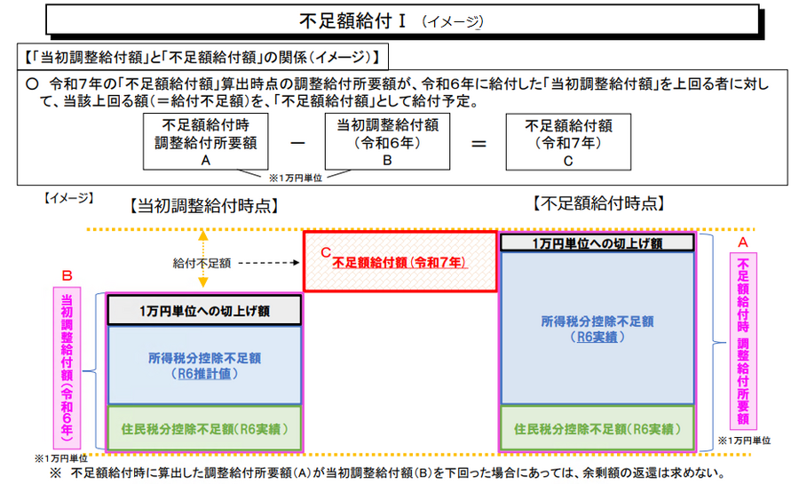Select the heading '「当初調整給付額」と「不足額給付額」の関係'
The width and height of the screenshot is (799, 484).
point(202,57)
